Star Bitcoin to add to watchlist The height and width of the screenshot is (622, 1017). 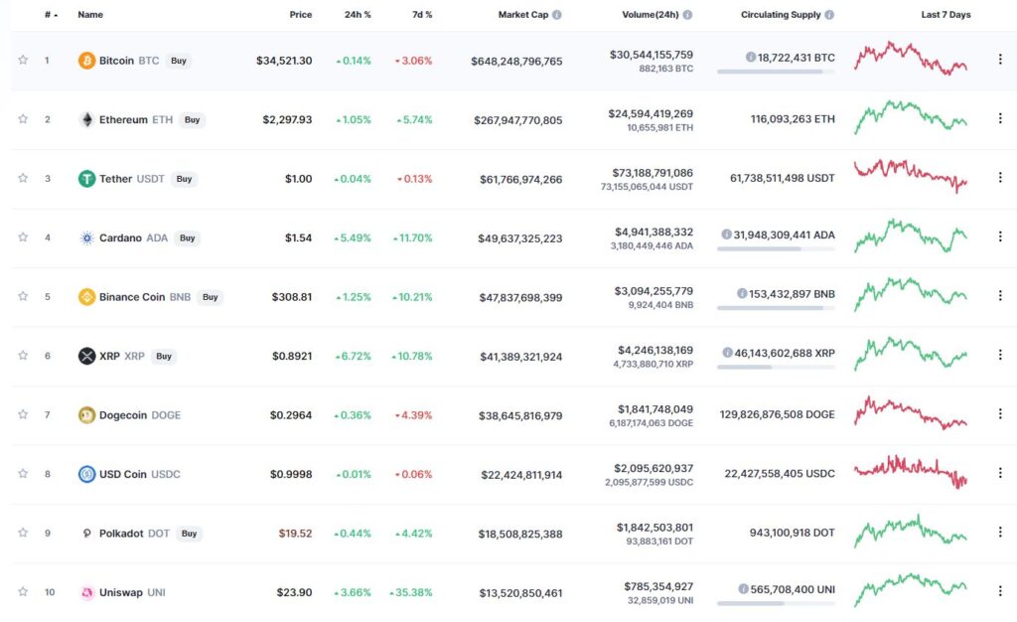(23, 60)
